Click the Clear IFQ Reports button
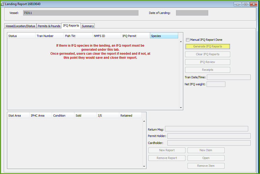The width and height of the screenshot is (260, 174). tap(208, 54)
